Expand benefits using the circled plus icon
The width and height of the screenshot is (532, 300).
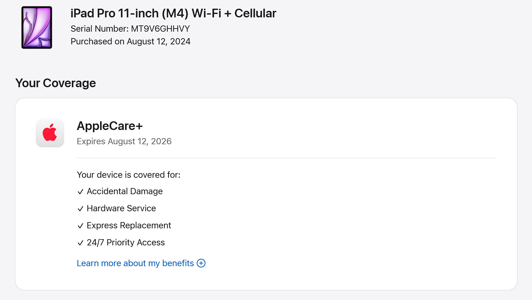[201, 263]
